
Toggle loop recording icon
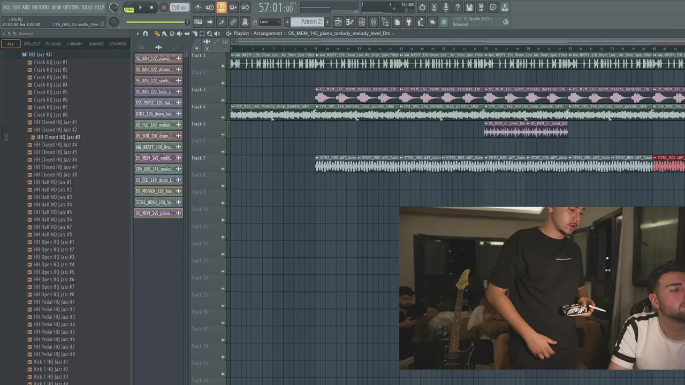[x=245, y=7]
